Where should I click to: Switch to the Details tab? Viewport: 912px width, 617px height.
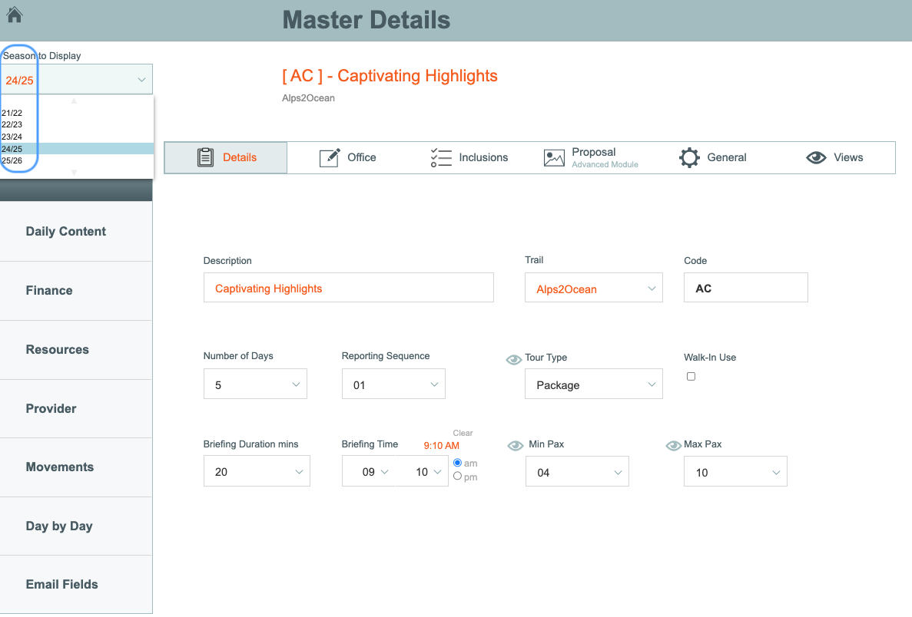[x=226, y=157]
